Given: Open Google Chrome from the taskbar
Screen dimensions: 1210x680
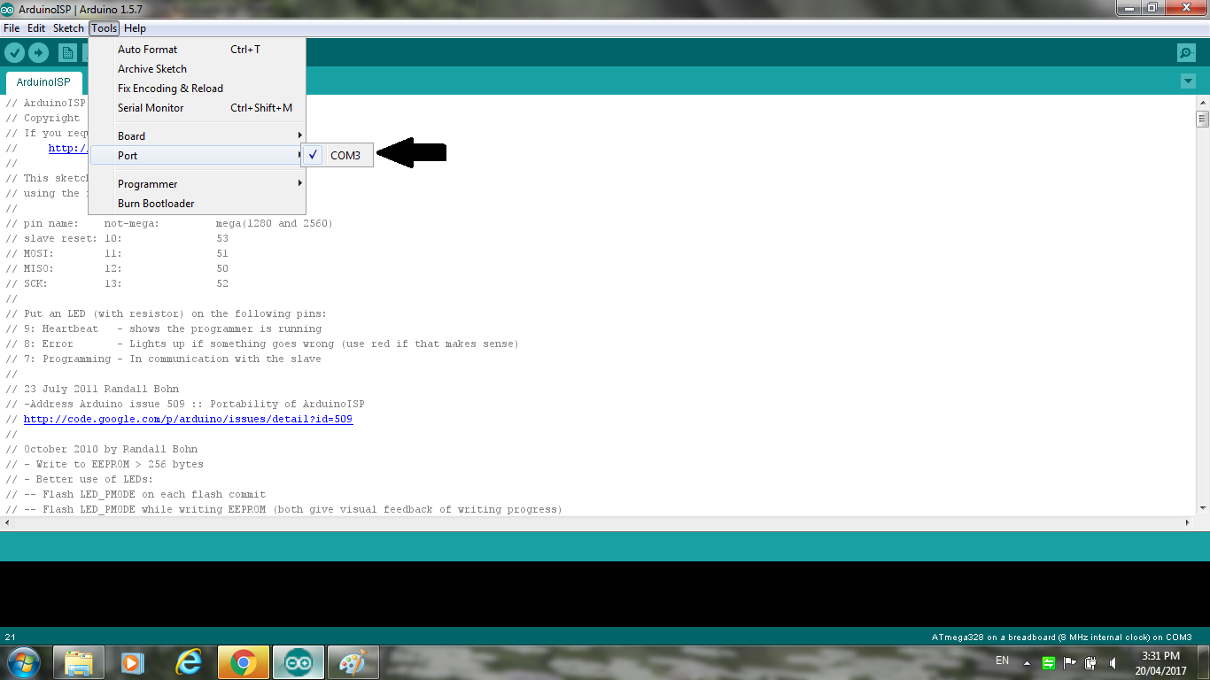Looking at the screenshot, I should 243,662.
